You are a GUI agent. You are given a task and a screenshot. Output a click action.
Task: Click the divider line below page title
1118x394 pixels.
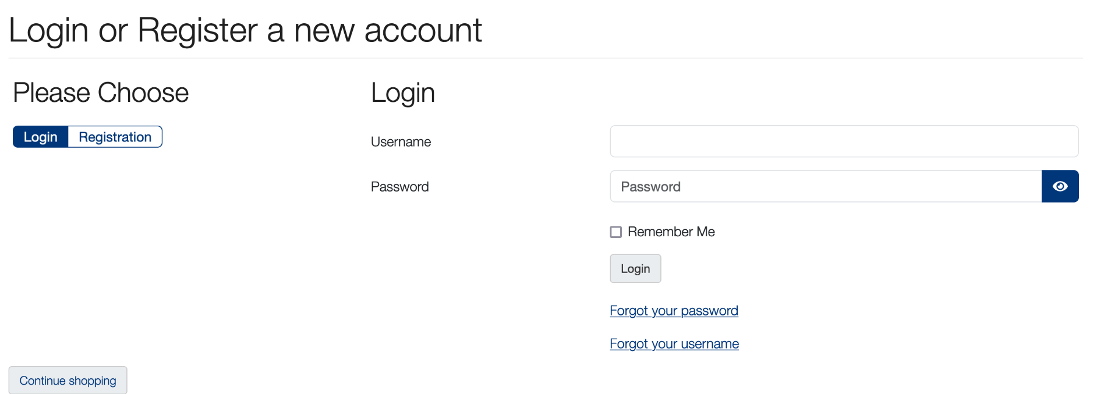point(545,58)
